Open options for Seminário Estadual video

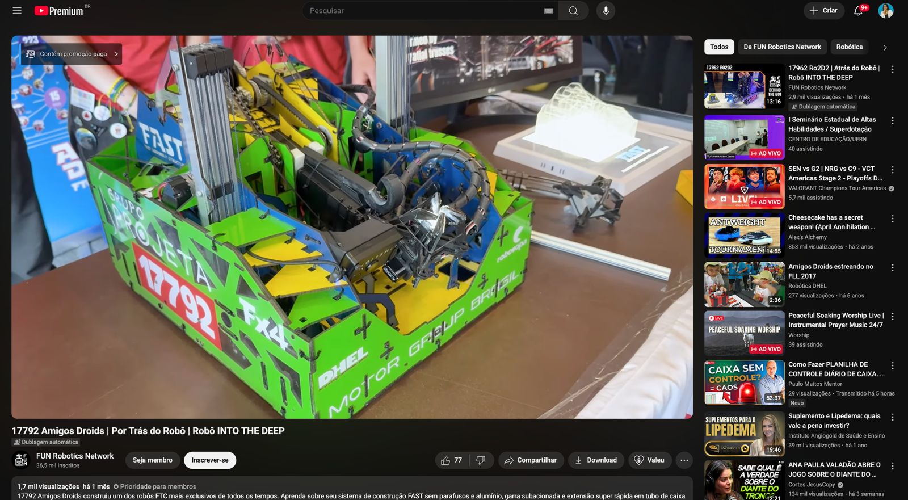tap(892, 121)
